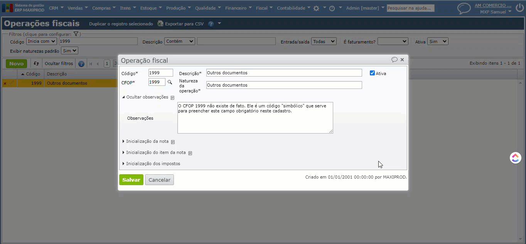Open the Ativa filter 'Sim' dropdown

[x=438, y=41]
